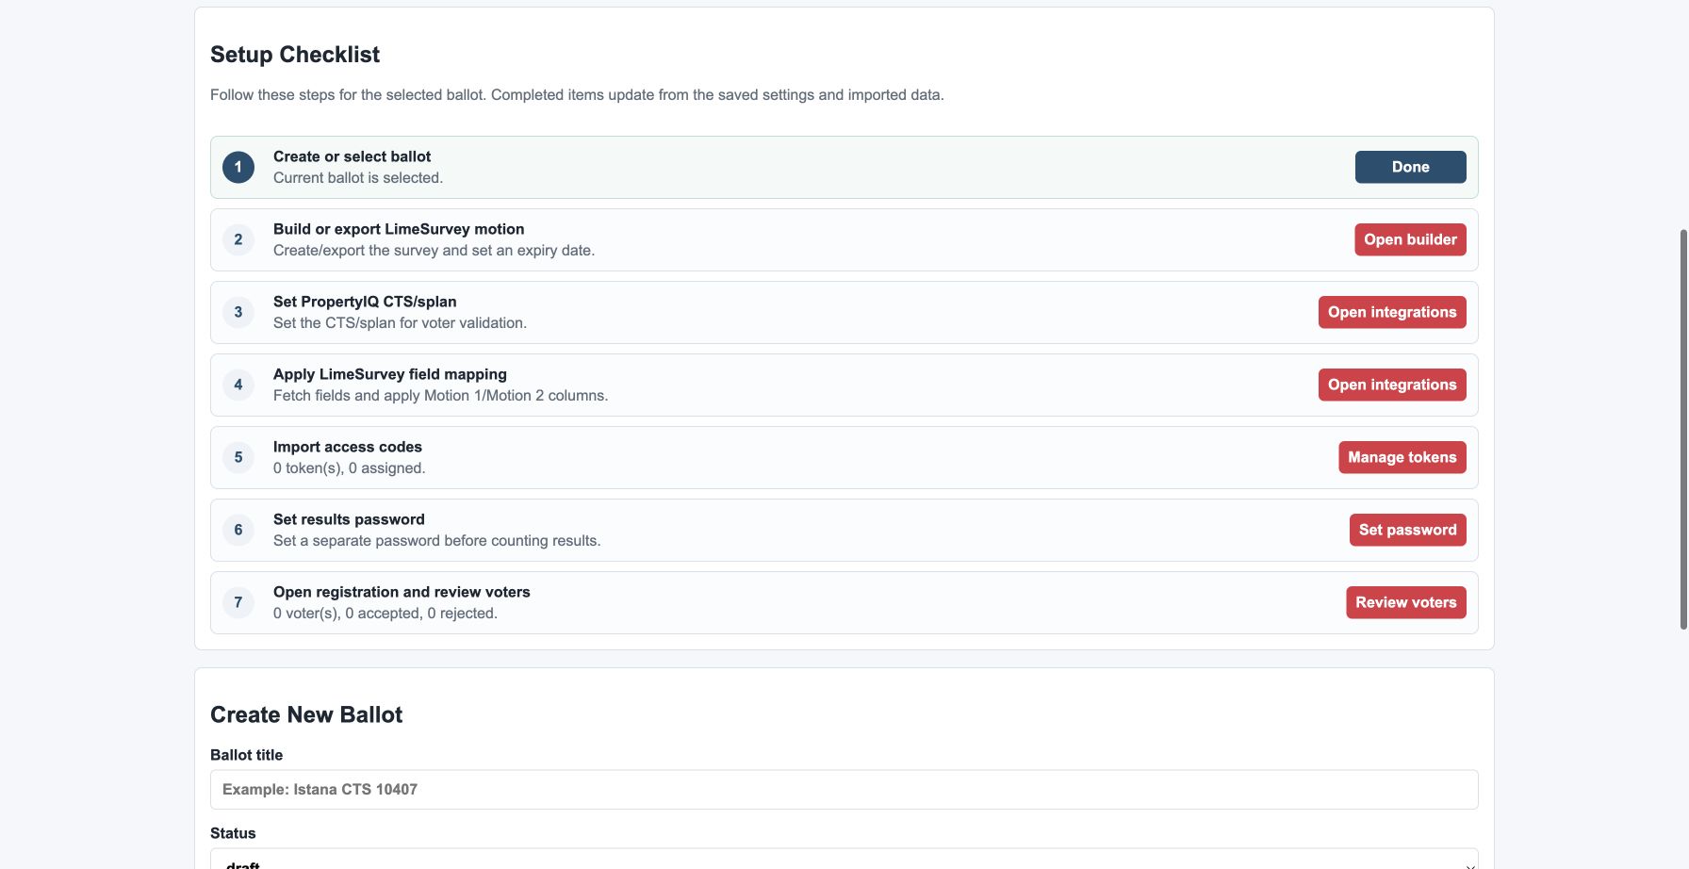Click the step 1 number badge
This screenshot has width=1689, height=869.
tap(238, 167)
